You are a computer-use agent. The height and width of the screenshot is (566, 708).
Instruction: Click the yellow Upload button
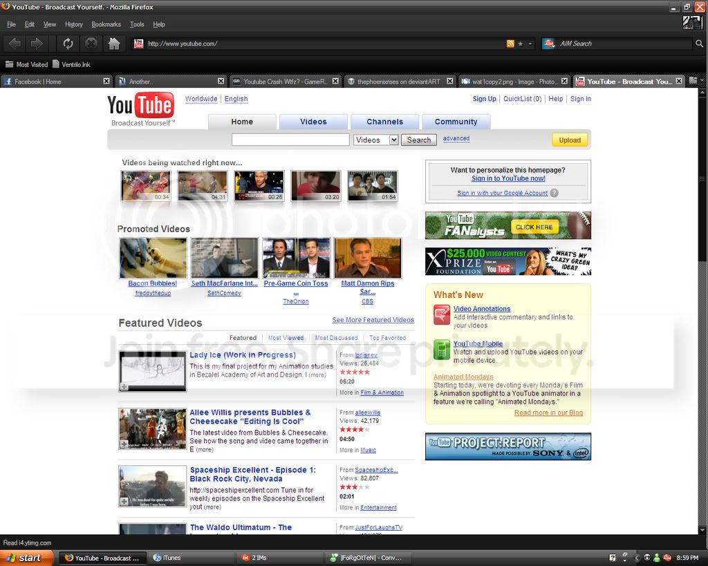click(570, 140)
